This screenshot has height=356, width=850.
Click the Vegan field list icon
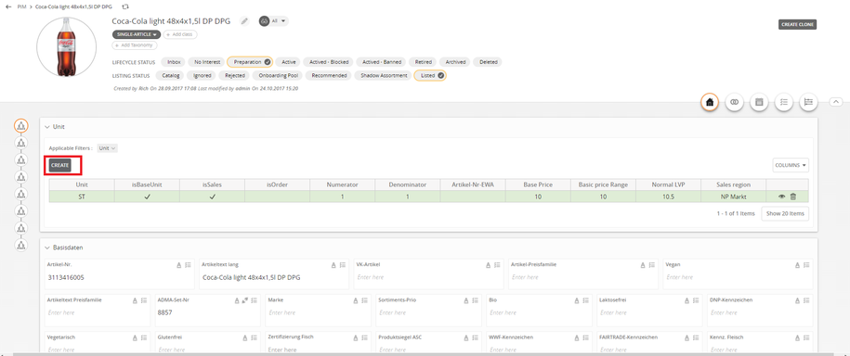806,265
